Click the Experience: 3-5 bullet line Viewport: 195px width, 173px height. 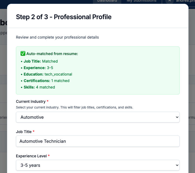pos(38,68)
